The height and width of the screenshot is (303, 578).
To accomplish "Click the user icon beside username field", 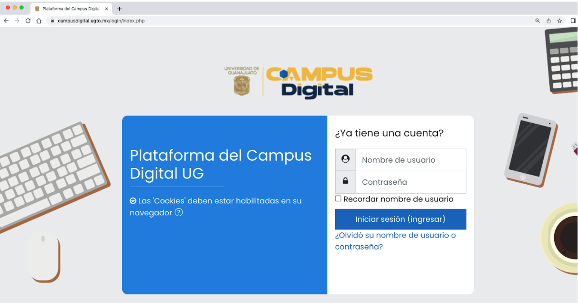I will 345,159.
